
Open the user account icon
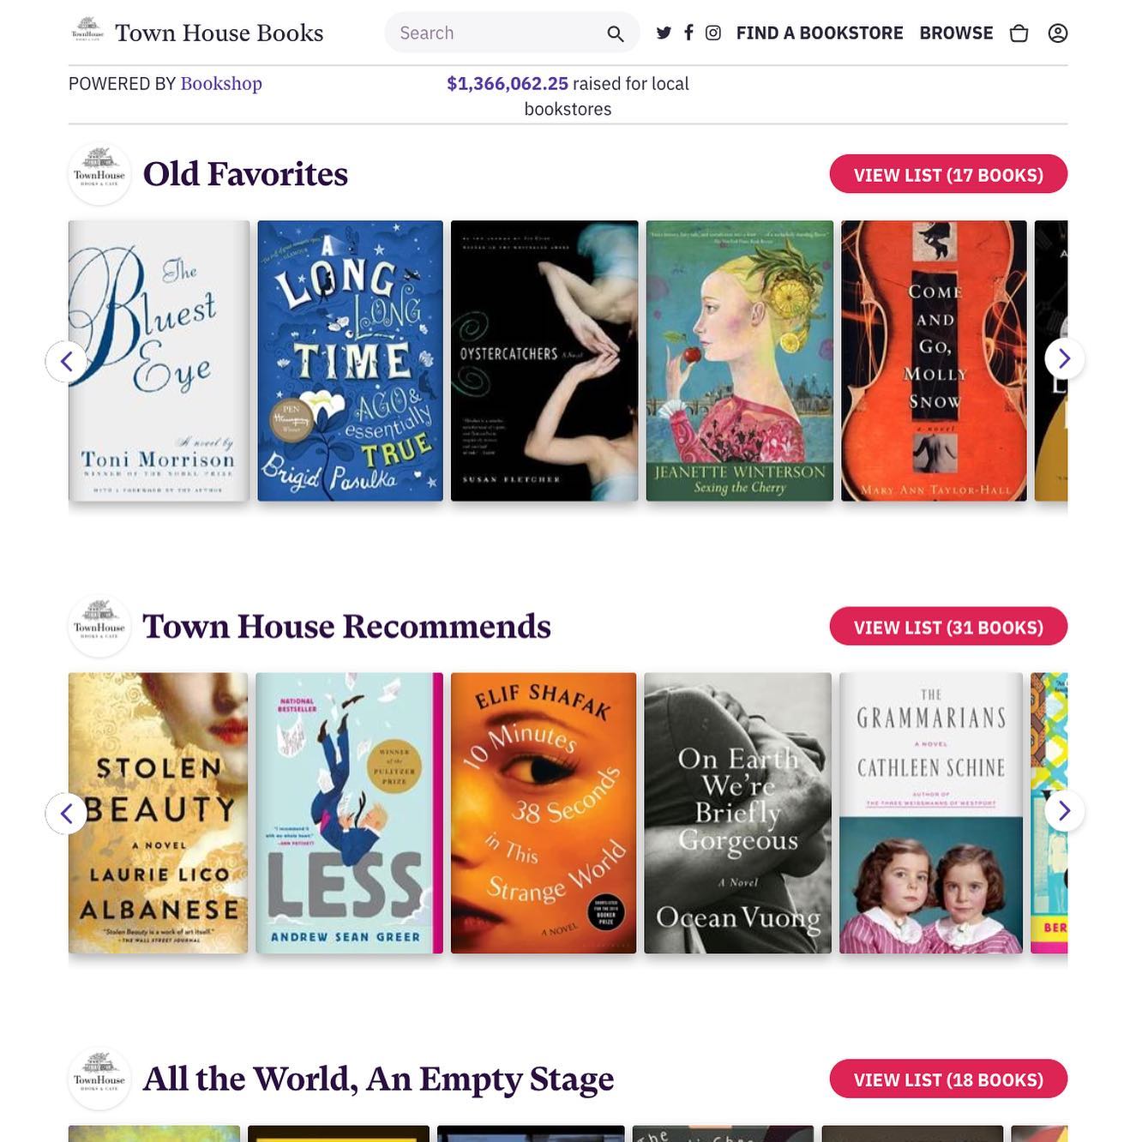click(x=1058, y=33)
